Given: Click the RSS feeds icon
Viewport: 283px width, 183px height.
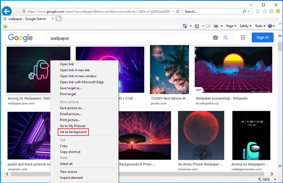Looking at the screenshot, I should (x=197, y=26).
